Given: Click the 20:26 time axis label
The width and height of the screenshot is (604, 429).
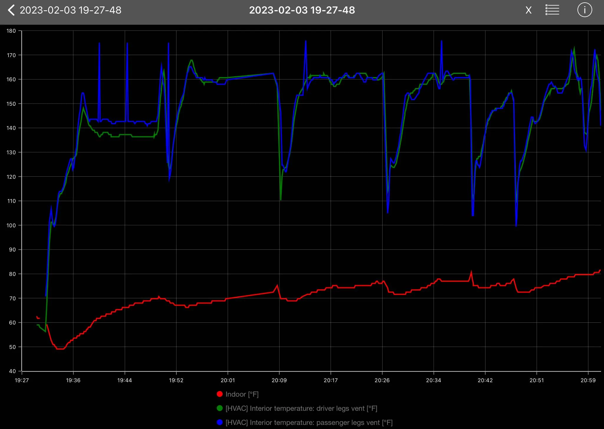Looking at the screenshot, I should 382,380.
